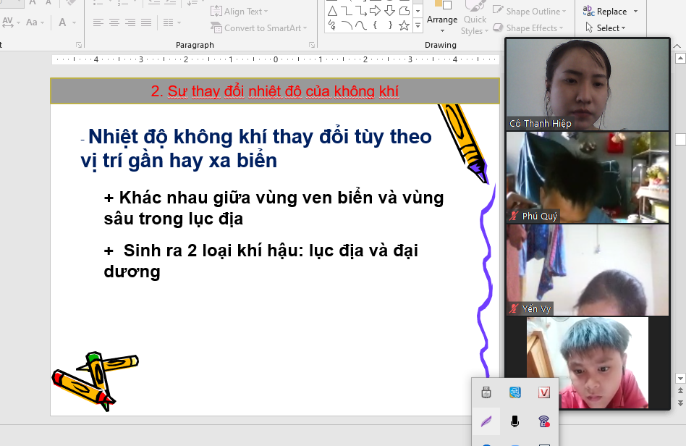The width and height of the screenshot is (686, 446).
Task: Insert the right brace shape
Action: [x=390, y=25]
